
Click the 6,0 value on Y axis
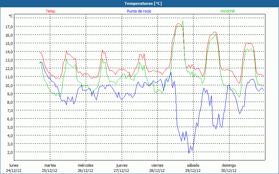point(10,119)
